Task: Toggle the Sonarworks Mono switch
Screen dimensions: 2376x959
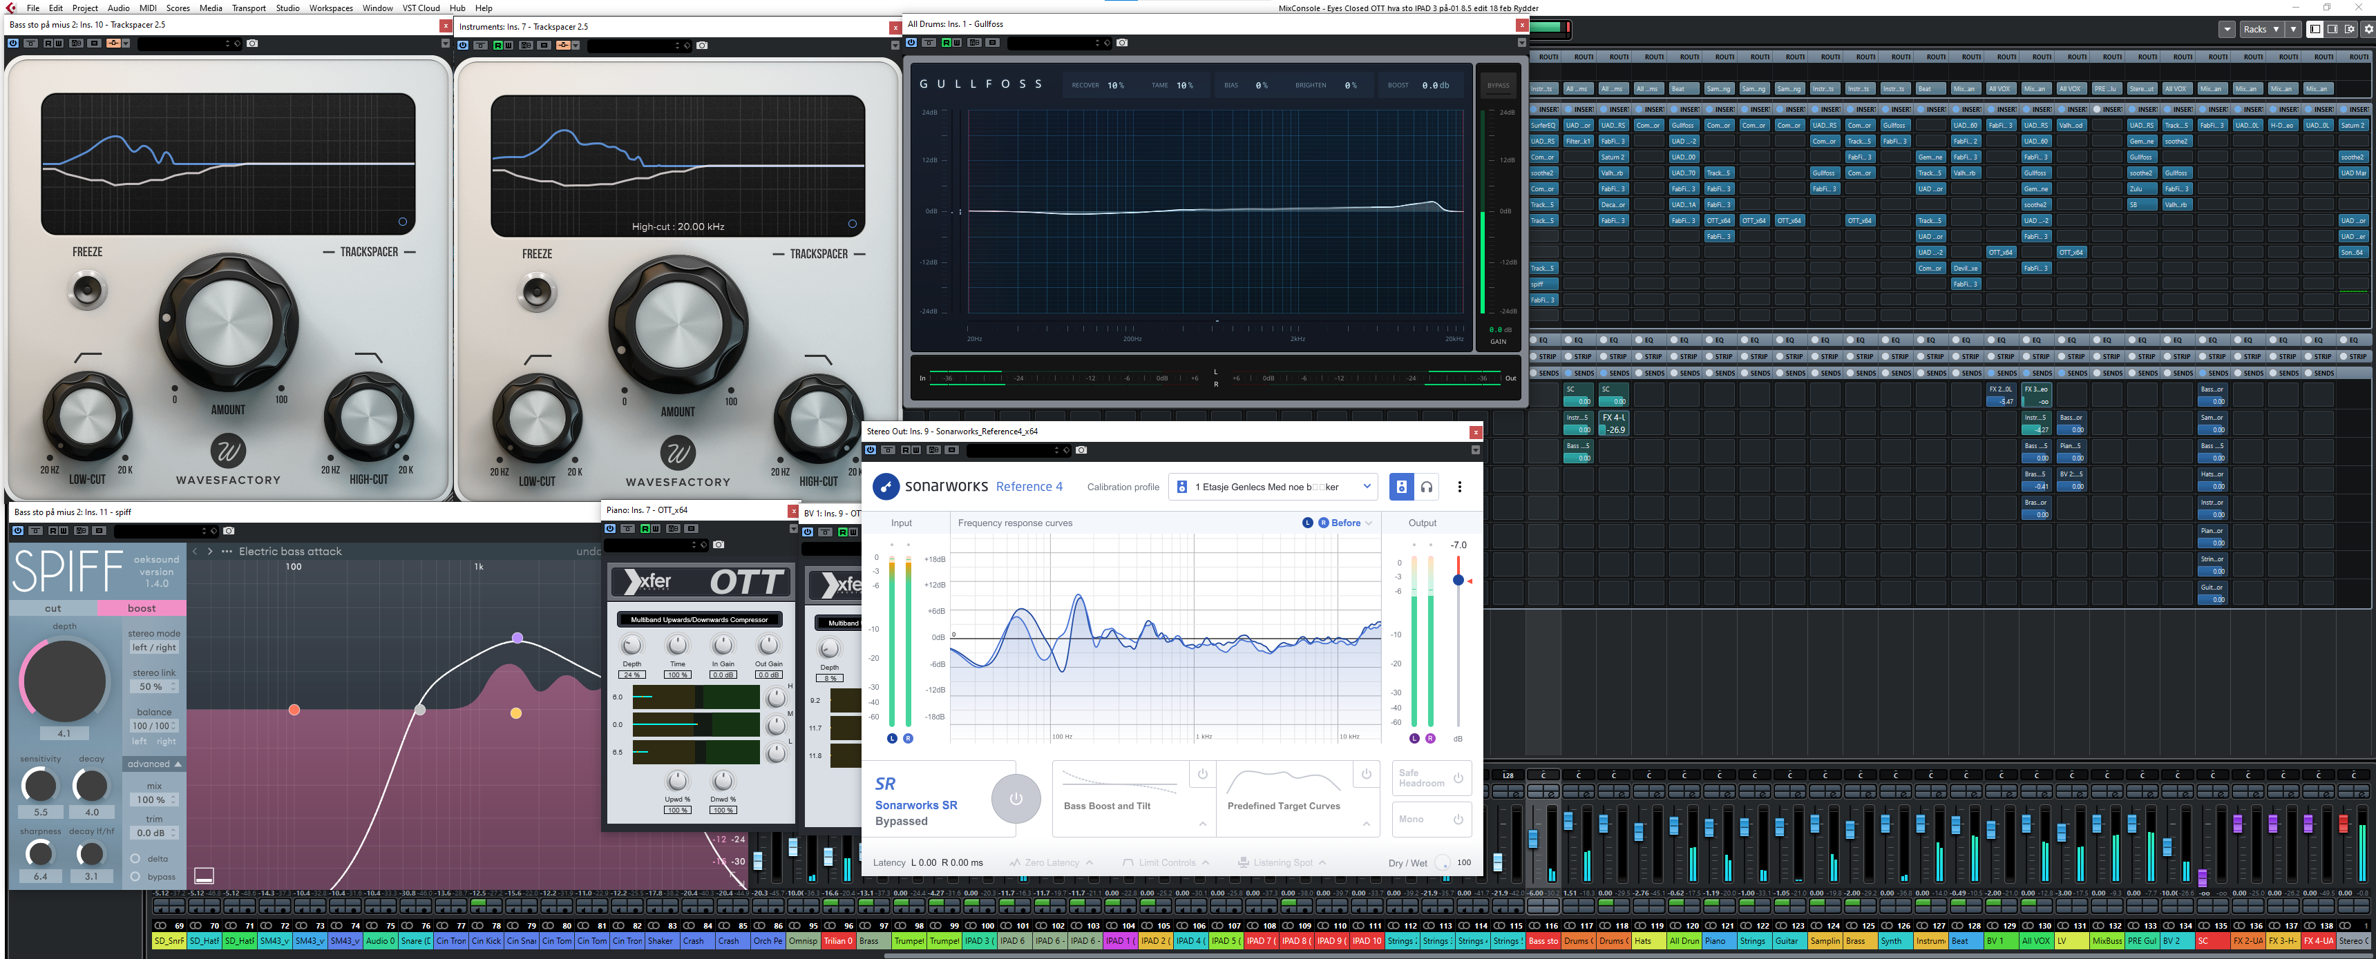Action: coord(1457,819)
